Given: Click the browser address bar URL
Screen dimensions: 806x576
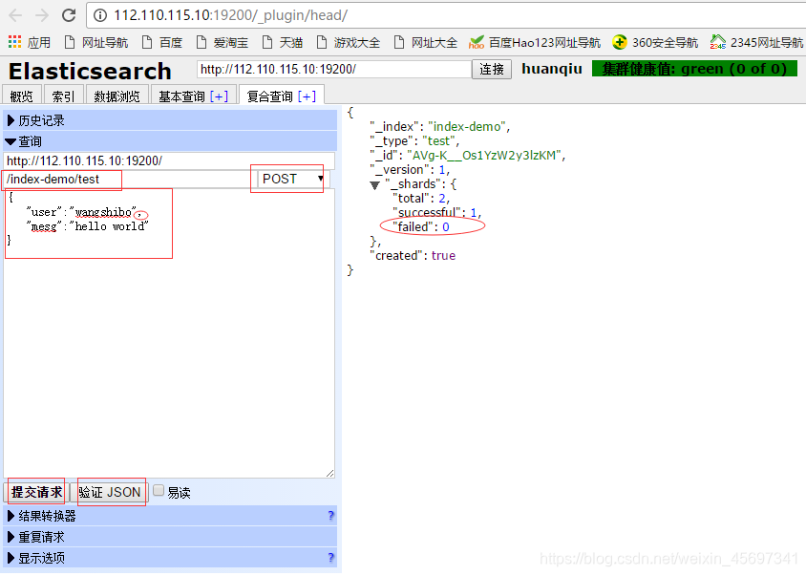Looking at the screenshot, I should [230, 15].
